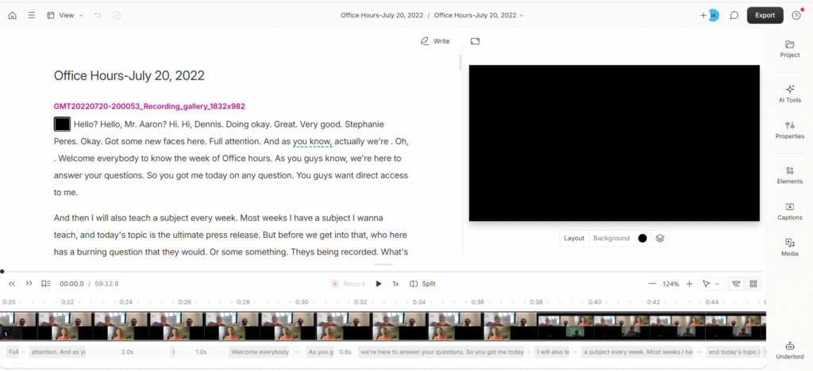Launch the Underlord assistant
Viewport: 813px width, 371px height.
[x=789, y=350]
